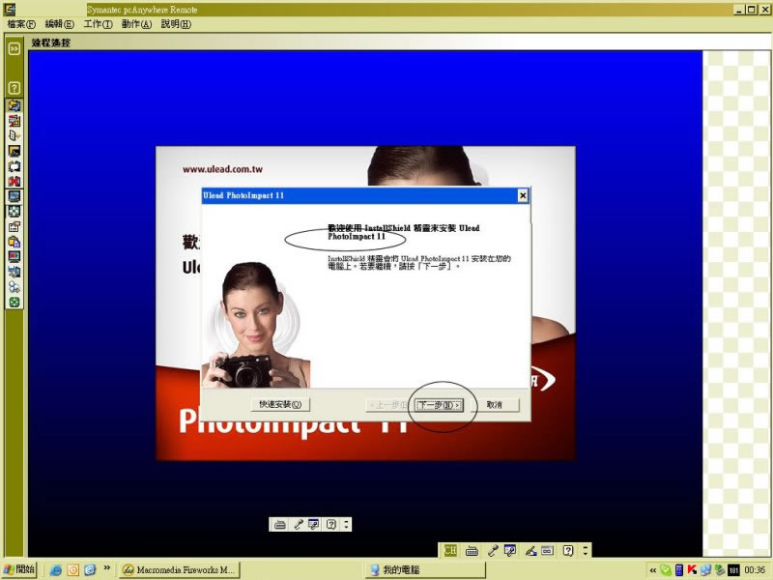Screen dimensions: 773x580
Task: Click the clipboard transfer icon in sidebar
Action: 14,242
